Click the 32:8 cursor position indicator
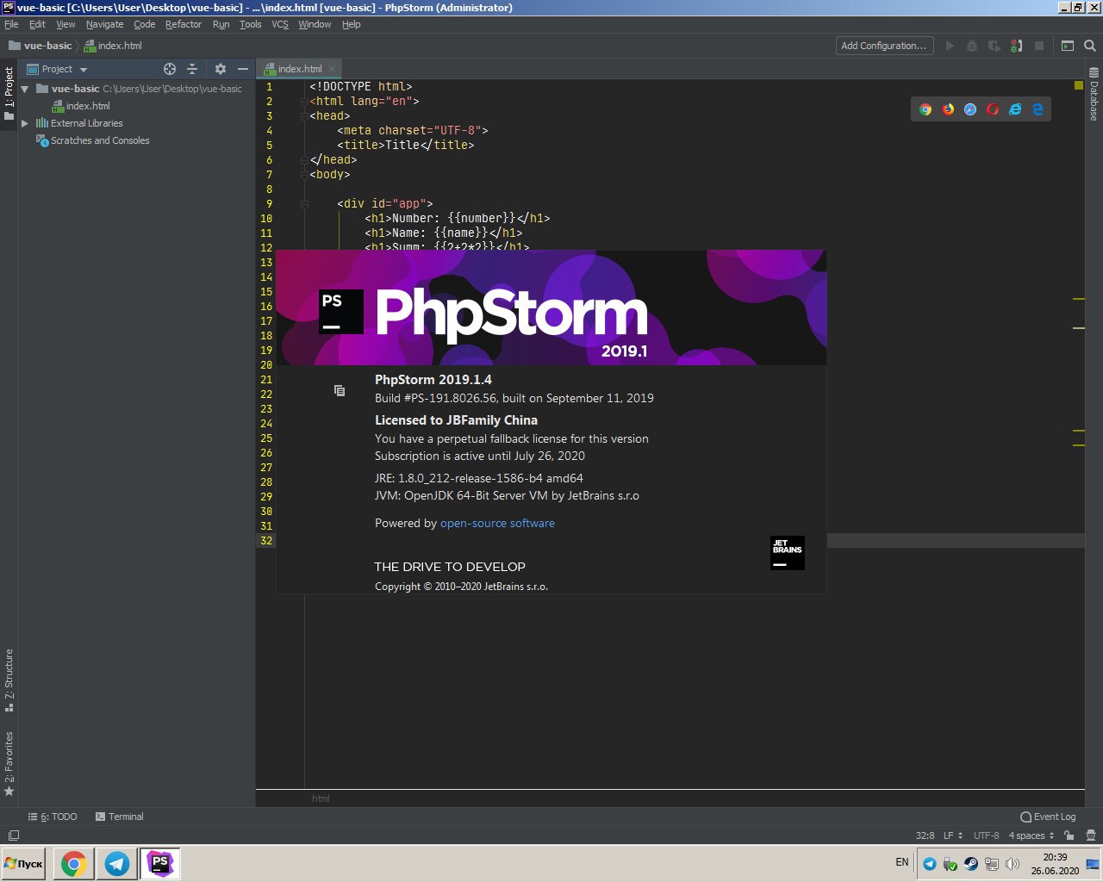The height and width of the screenshot is (882, 1103). point(925,835)
